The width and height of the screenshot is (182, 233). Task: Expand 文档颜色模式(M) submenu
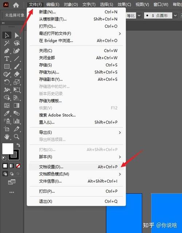click(x=120, y=174)
